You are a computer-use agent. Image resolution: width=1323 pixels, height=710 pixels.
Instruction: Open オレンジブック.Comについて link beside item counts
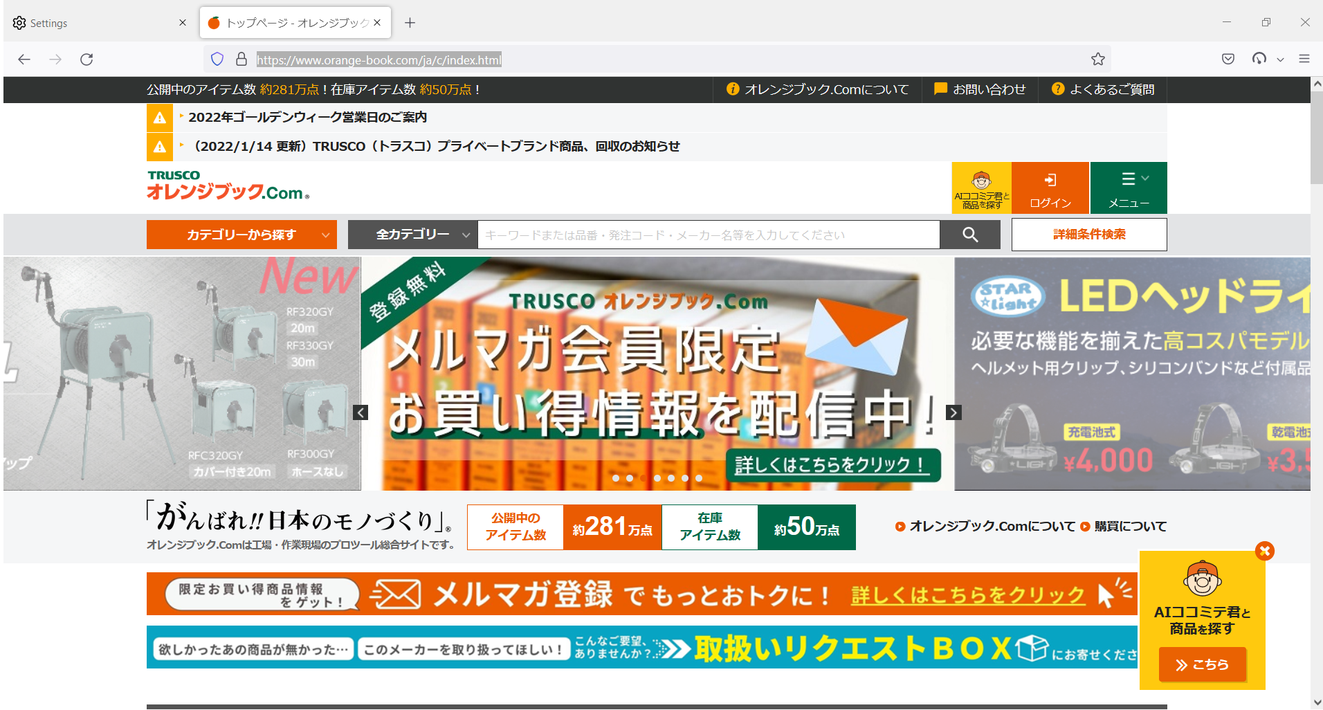pyautogui.click(x=985, y=526)
